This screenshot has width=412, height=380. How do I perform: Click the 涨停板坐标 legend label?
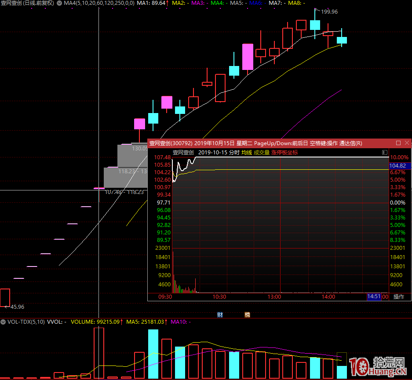284,153
